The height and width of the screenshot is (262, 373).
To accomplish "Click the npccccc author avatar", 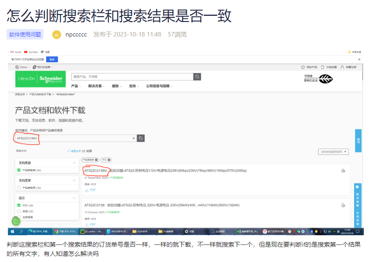I will pyautogui.click(x=57, y=35).
